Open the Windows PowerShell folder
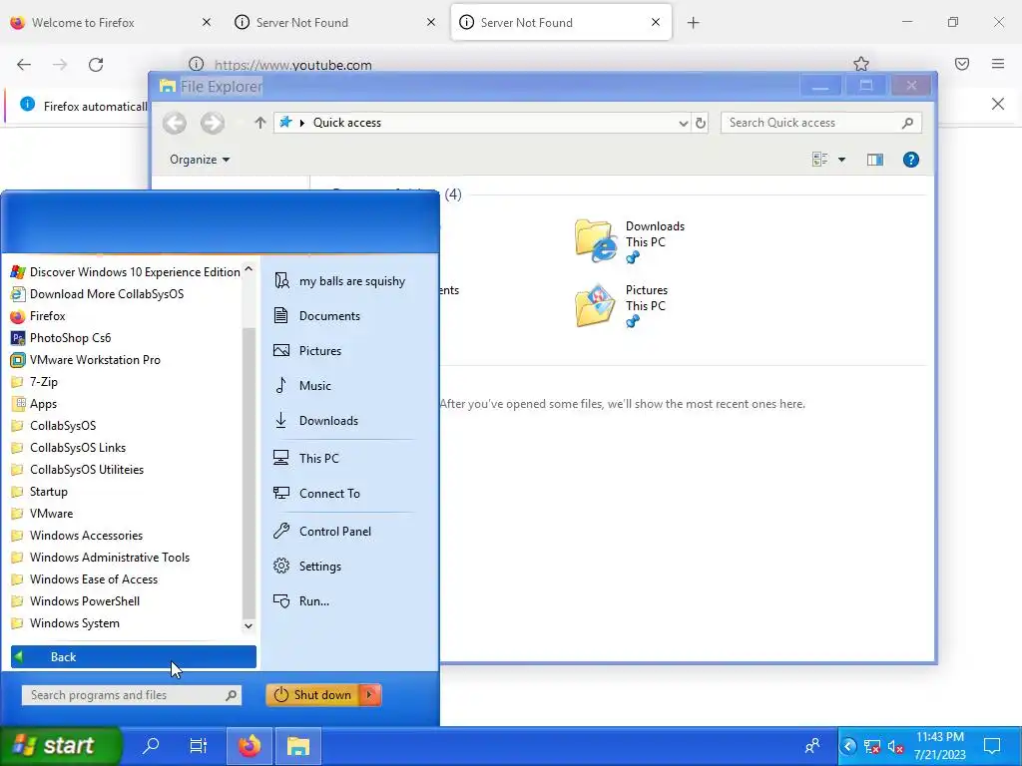 click(76, 601)
